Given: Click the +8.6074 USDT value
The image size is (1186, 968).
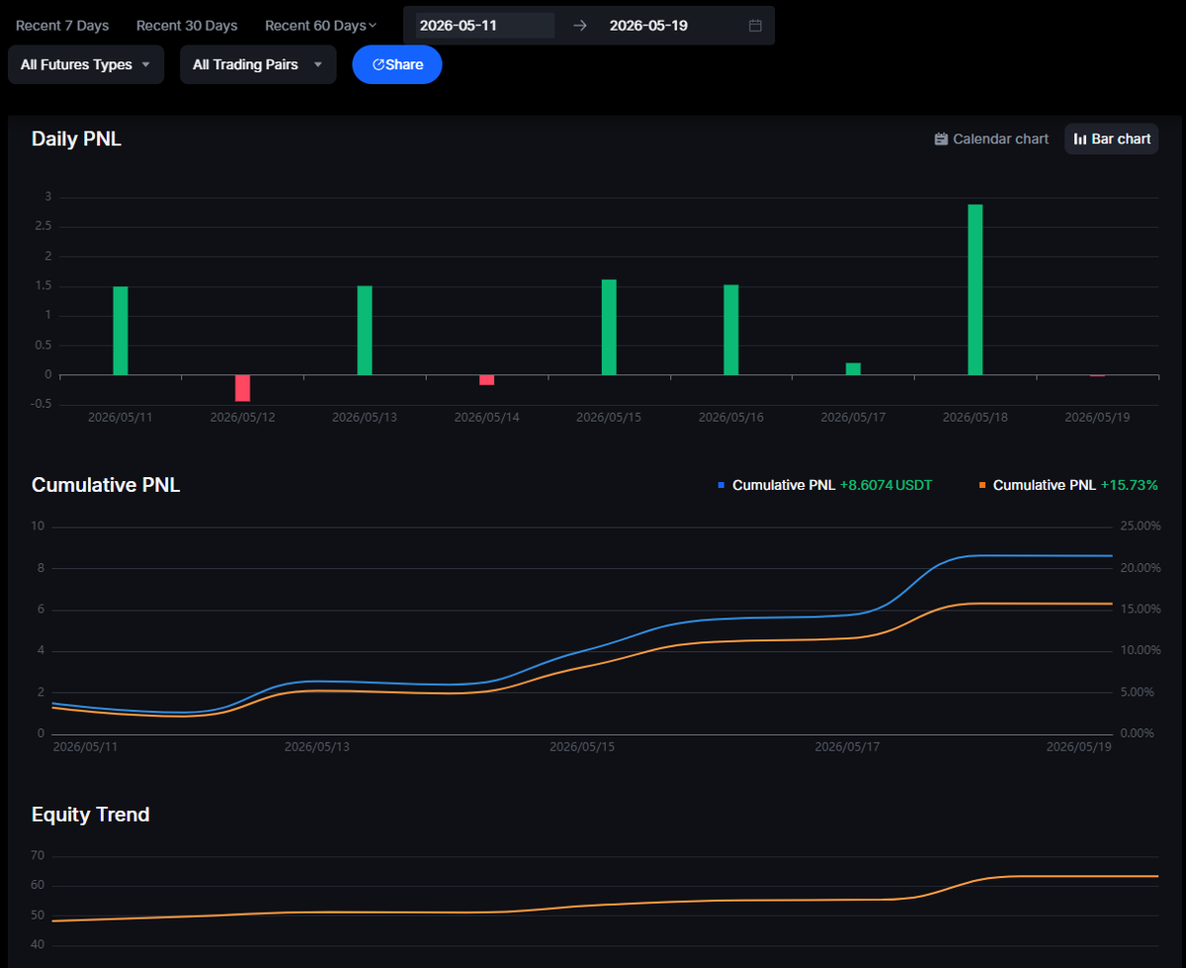Looking at the screenshot, I should 886,485.
